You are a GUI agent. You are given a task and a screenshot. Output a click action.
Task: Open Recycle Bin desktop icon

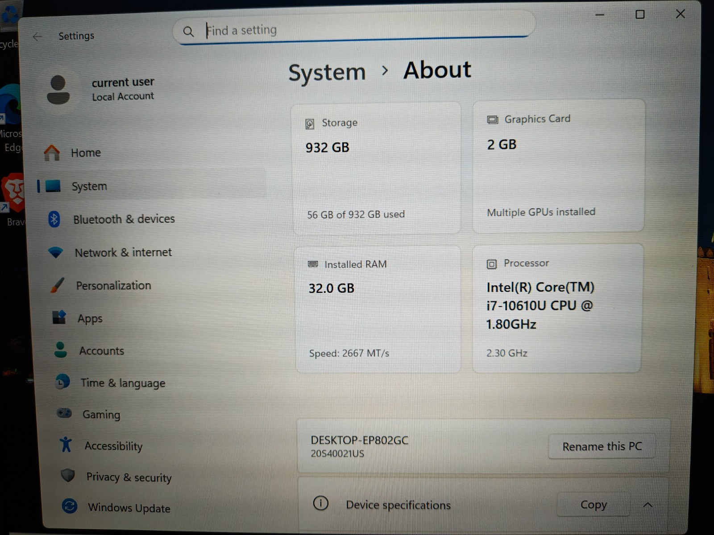click(x=9, y=25)
